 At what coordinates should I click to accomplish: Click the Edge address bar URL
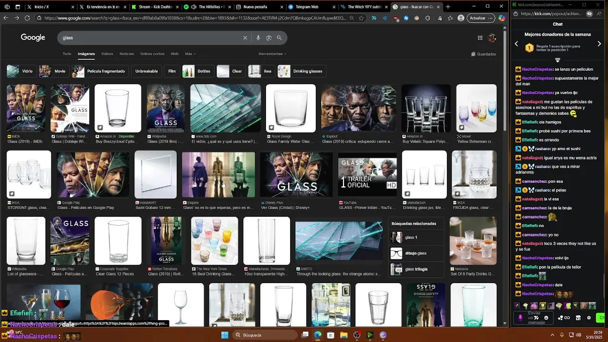click(x=195, y=18)
